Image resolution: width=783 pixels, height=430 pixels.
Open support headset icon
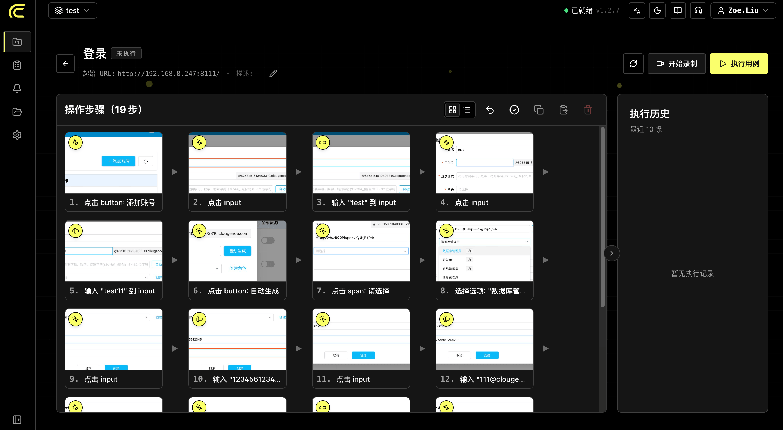[x=698, y=11]
